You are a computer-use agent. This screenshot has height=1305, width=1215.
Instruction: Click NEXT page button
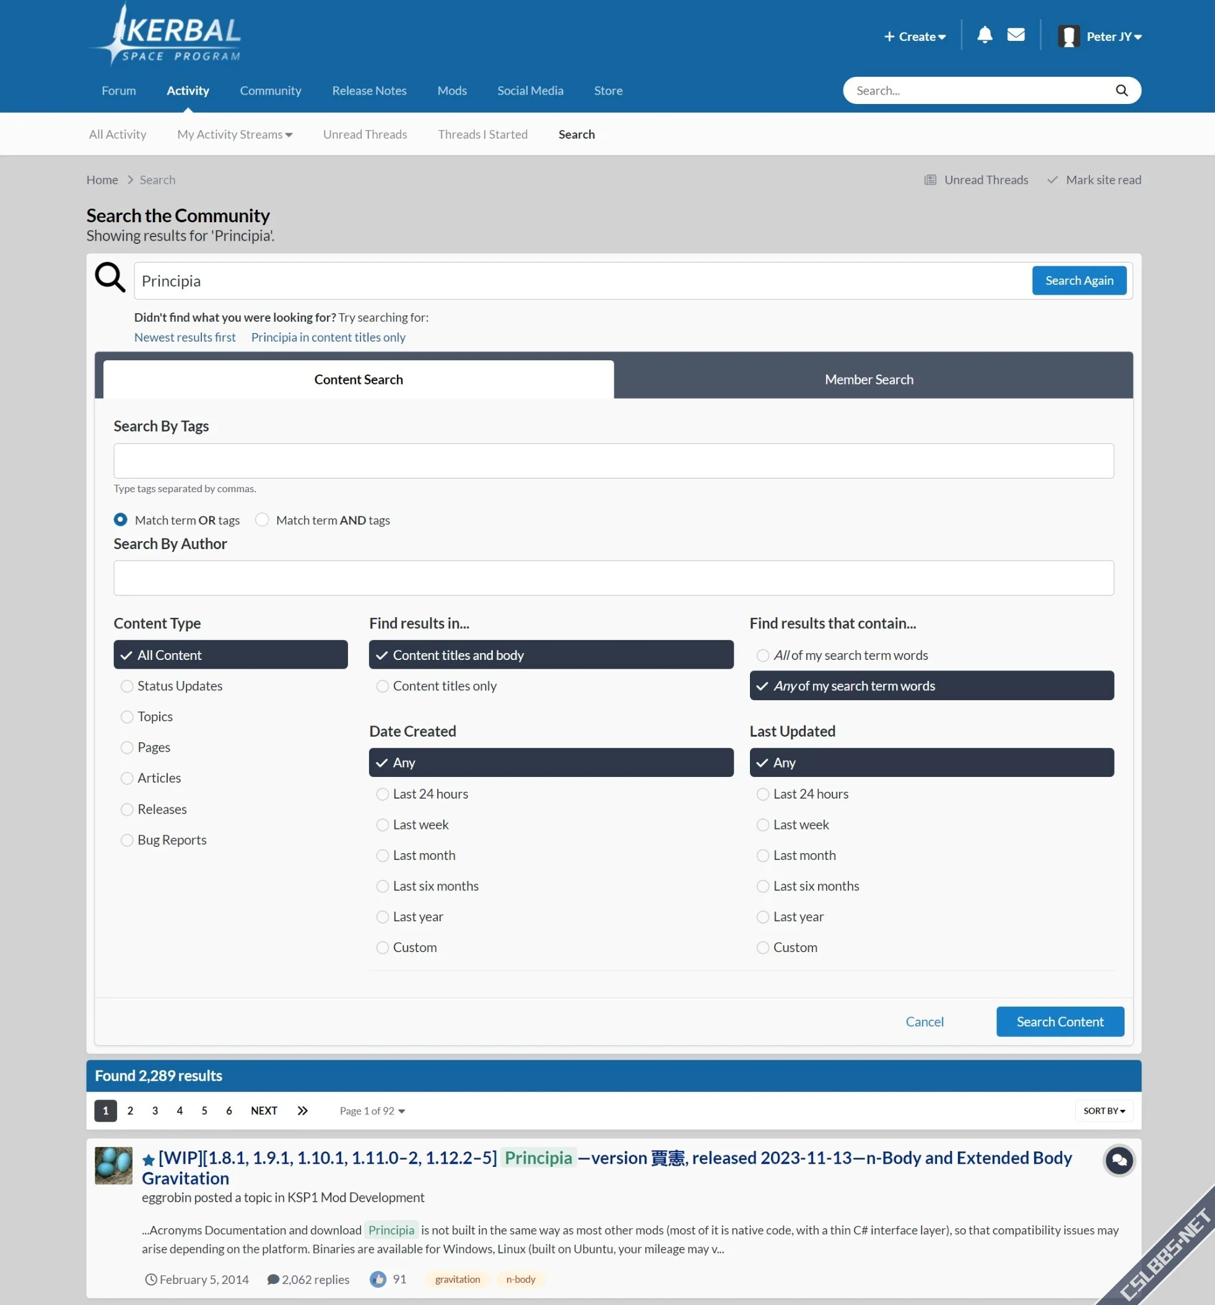pos(264,1111)
